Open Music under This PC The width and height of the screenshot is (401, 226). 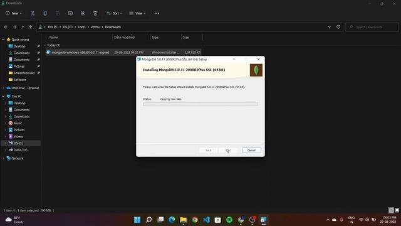pos(18,123)
